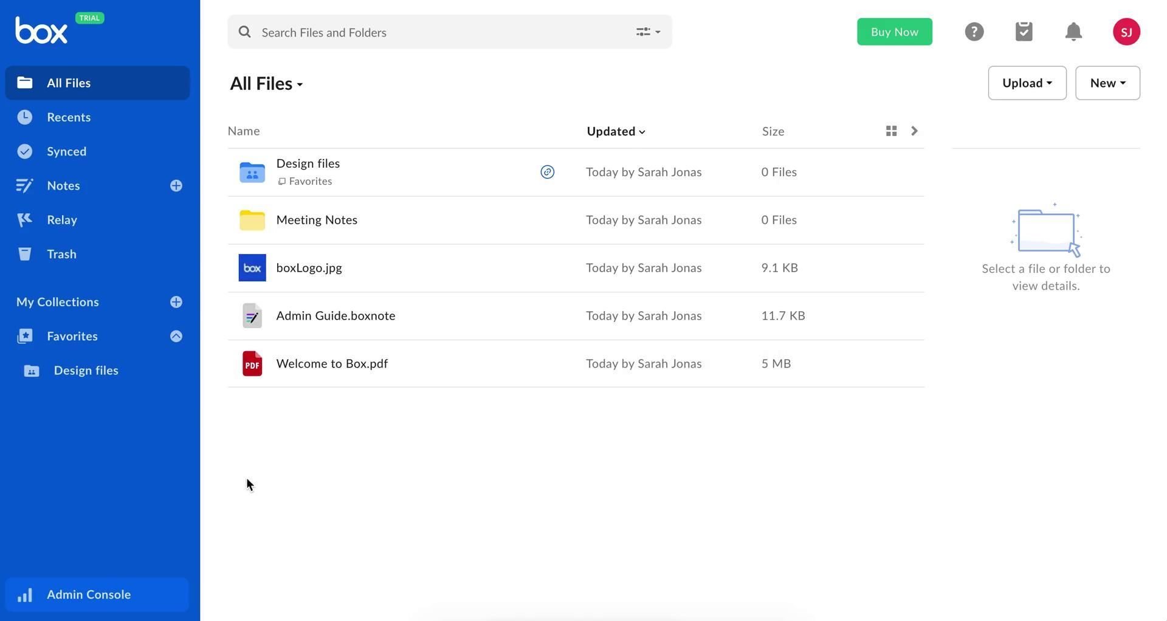
Task: Open Trash from the sidebar
Action: click(x=61, y=254)
